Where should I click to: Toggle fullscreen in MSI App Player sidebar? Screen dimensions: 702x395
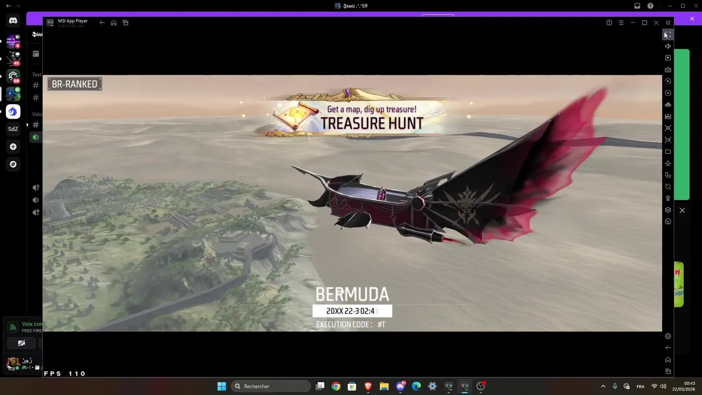(667, 35)
